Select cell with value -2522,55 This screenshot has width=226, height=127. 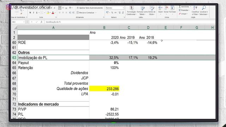[x=105, y=114]
